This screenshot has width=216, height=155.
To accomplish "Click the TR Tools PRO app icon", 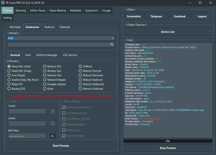I will pyautogui.click(x=3, y=3).
